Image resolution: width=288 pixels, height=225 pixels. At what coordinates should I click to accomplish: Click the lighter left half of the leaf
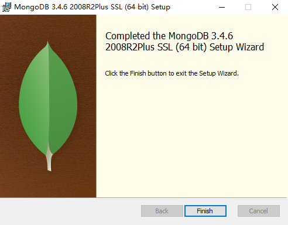34,101
